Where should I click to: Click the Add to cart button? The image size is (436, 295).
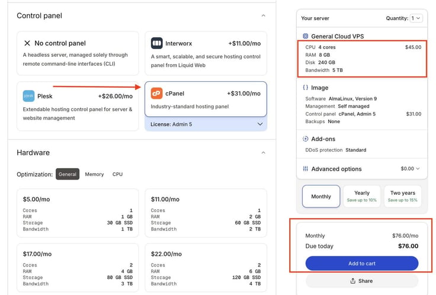[x=362, y=263]
